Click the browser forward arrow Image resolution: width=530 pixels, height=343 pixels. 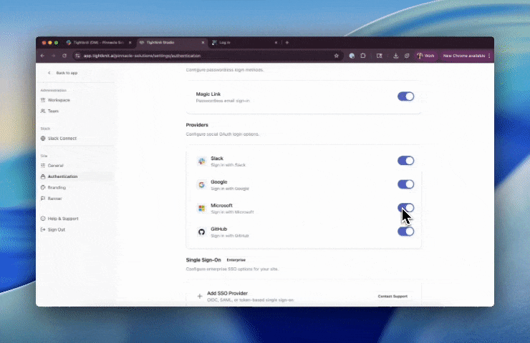pyautogui.click(x=53, y=56)
